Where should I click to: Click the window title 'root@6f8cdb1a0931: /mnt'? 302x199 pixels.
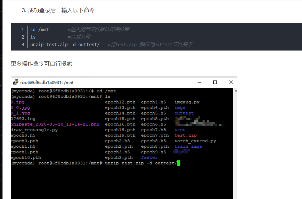coord(47,82)
